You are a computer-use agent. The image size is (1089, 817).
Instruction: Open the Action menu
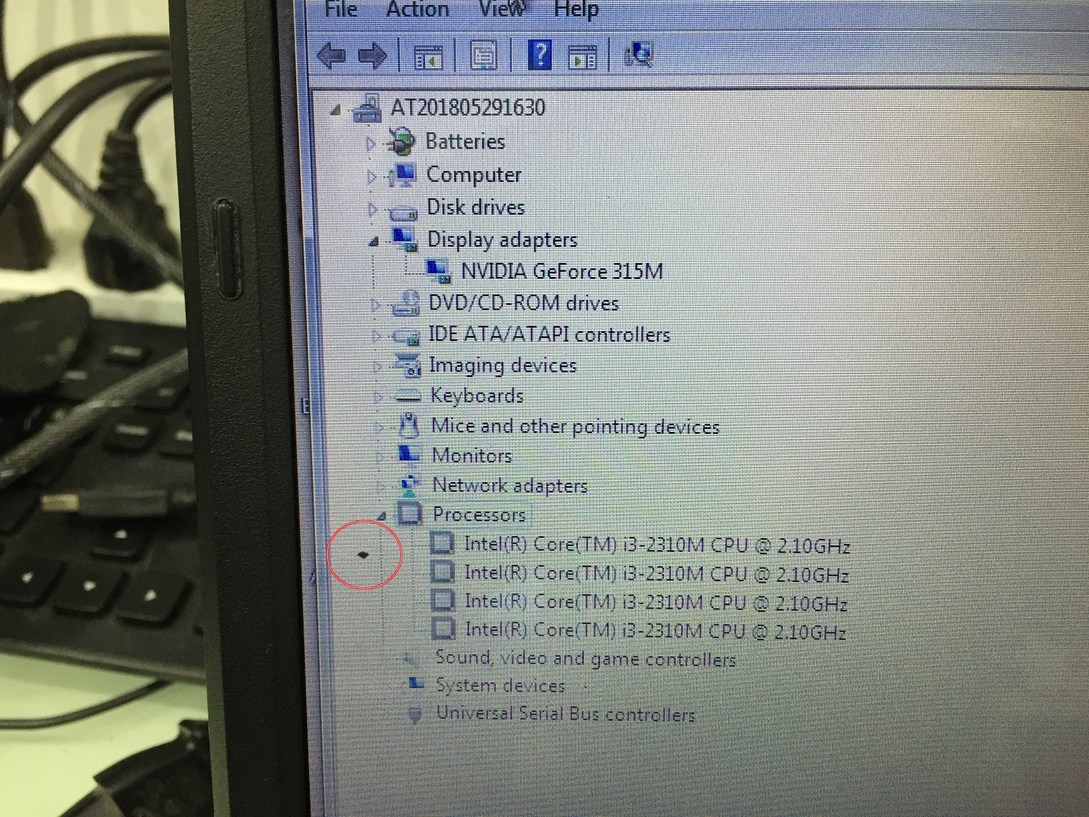click(x=418, y=9)
